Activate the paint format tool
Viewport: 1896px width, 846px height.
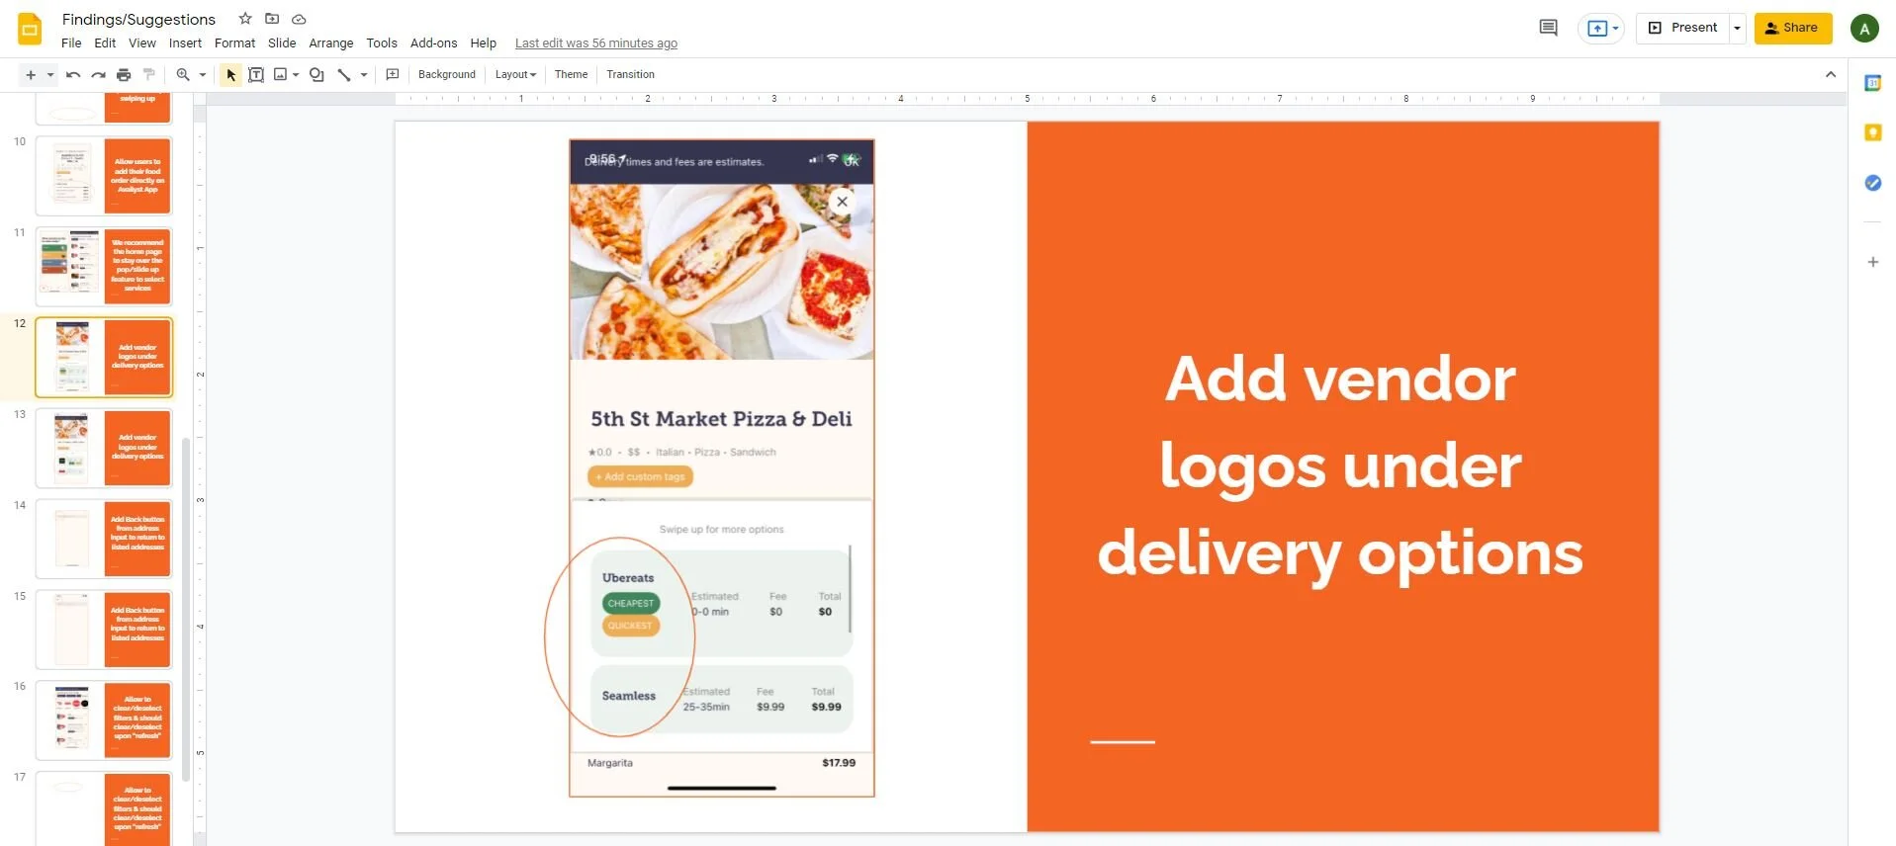click(x=149, y=74)
